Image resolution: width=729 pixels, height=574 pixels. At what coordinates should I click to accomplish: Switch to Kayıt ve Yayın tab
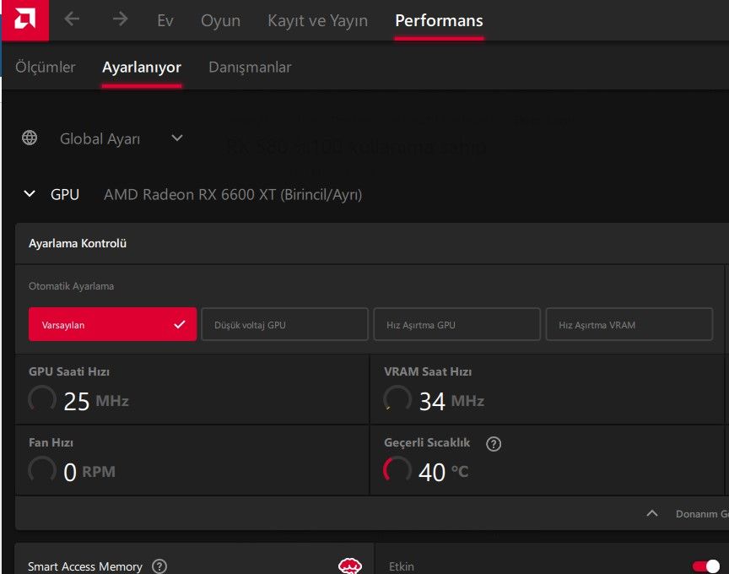pos(317,20)
